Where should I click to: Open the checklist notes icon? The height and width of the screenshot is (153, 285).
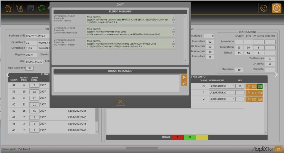click(x=31, y=8)
